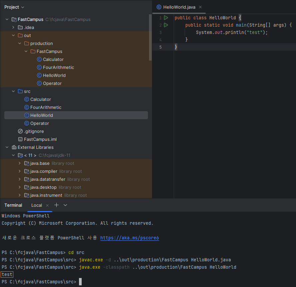Click the FastCampus.iml file icon
Image resolution: width=296 pixels, height=287 pixels.
(20, 140)
